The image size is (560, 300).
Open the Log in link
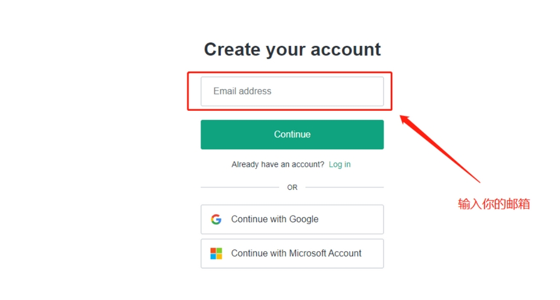click(340, 164)
